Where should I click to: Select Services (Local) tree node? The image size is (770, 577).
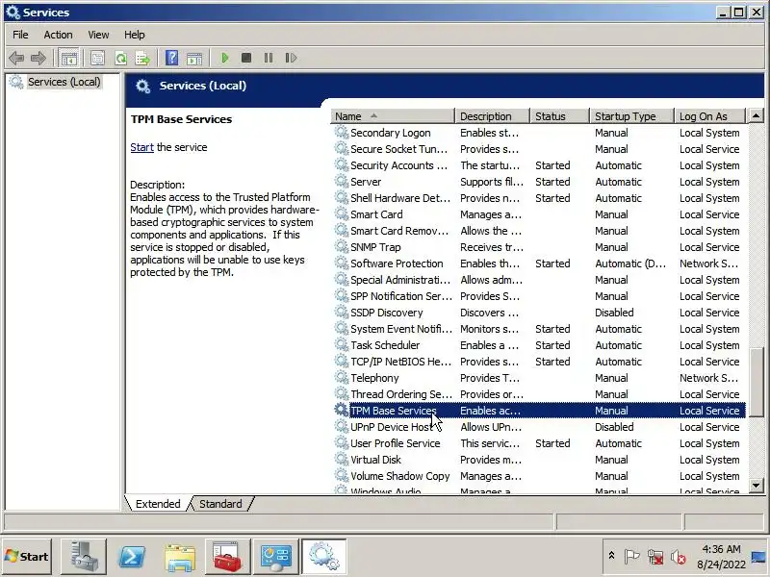click(x=64, y=82)
